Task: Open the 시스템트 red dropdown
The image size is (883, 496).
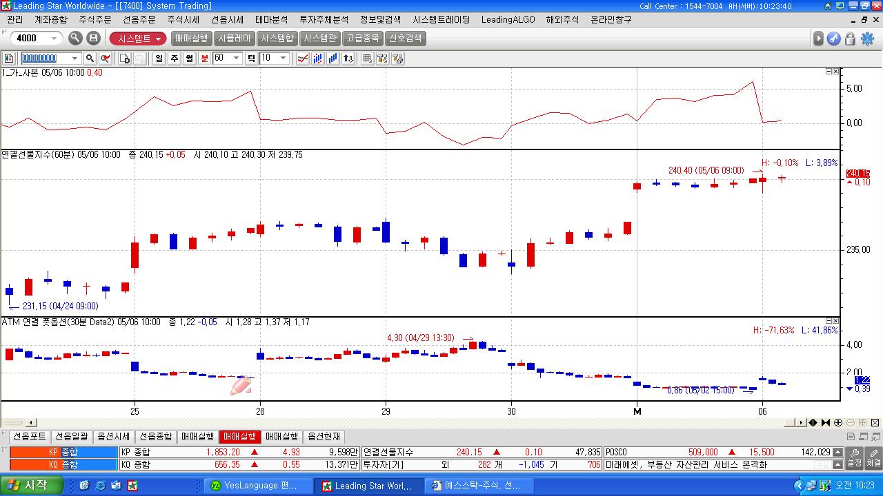Action: (x=138, y=39)
